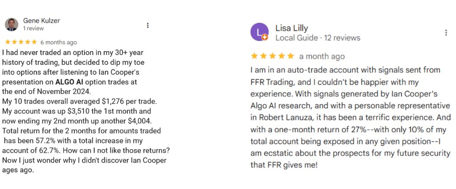Click the third star in Lisa Lilly's rating
Viewport: 456px width, 189px height.
point(273,56)
